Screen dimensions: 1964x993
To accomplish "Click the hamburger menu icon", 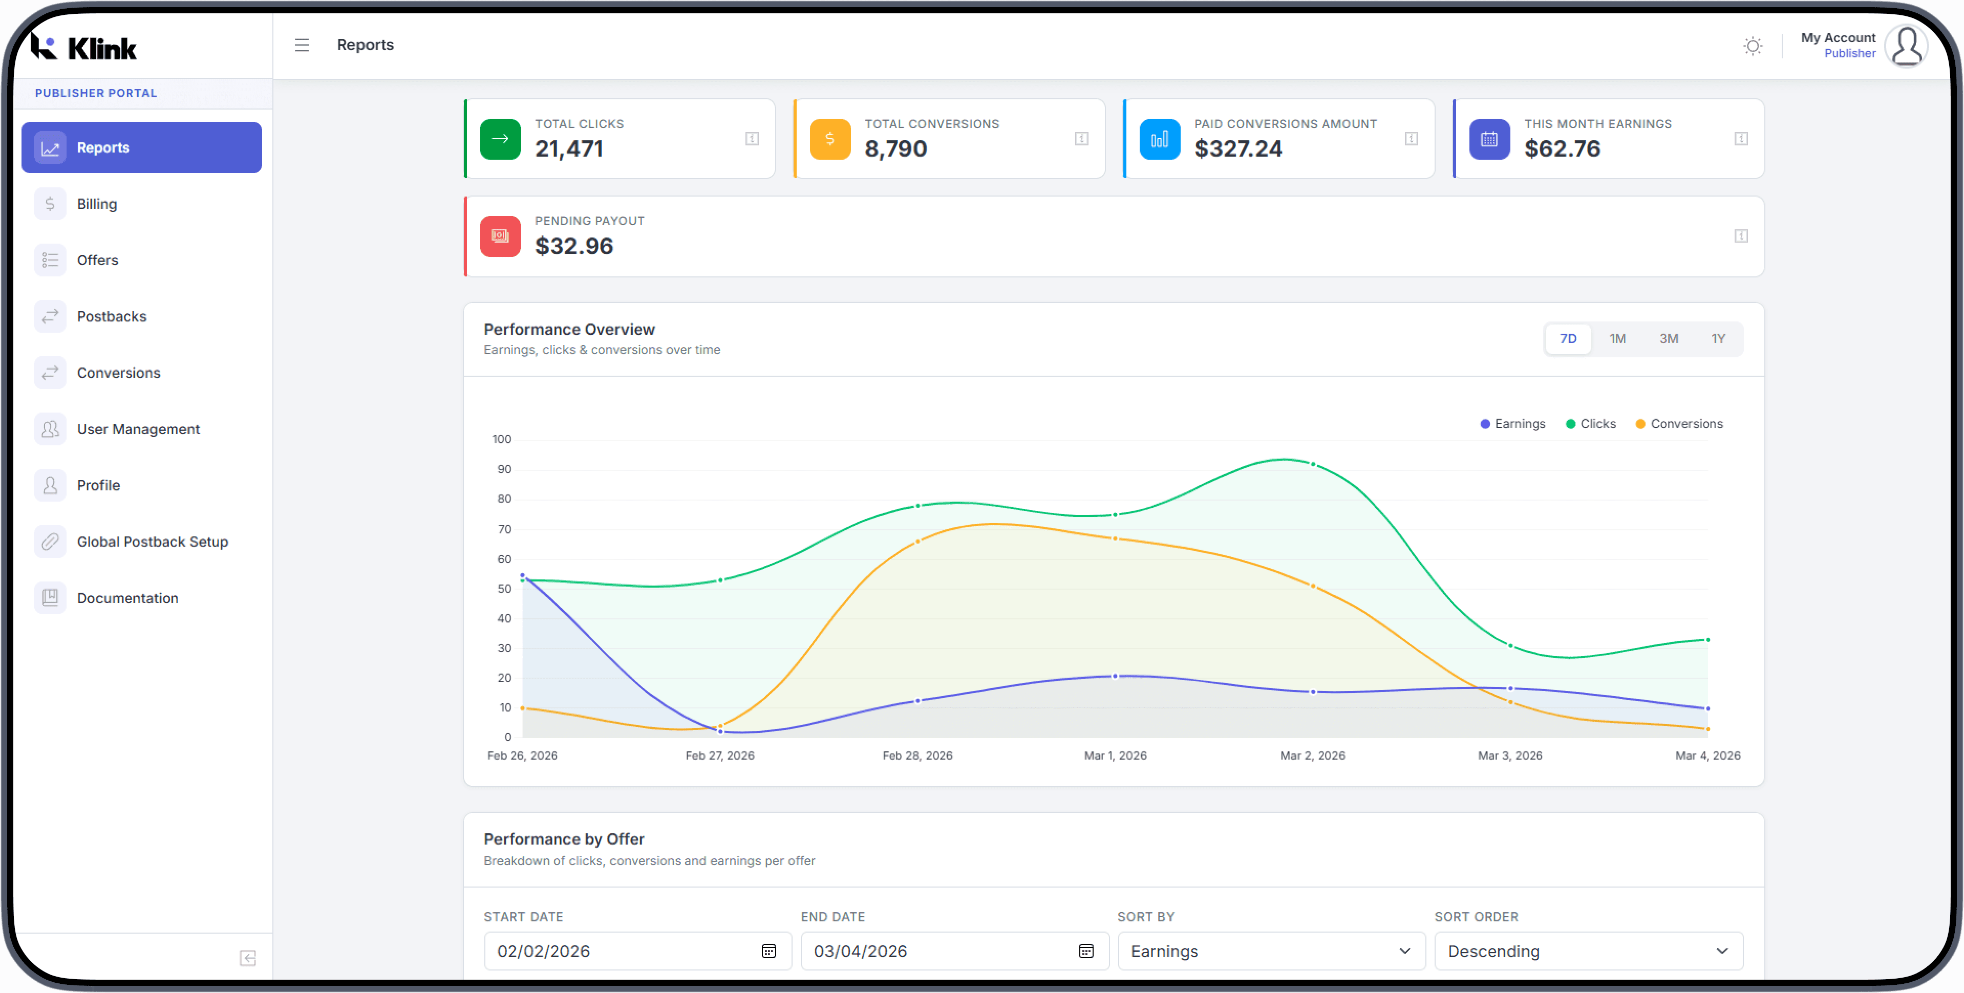I will coord(302,45).
